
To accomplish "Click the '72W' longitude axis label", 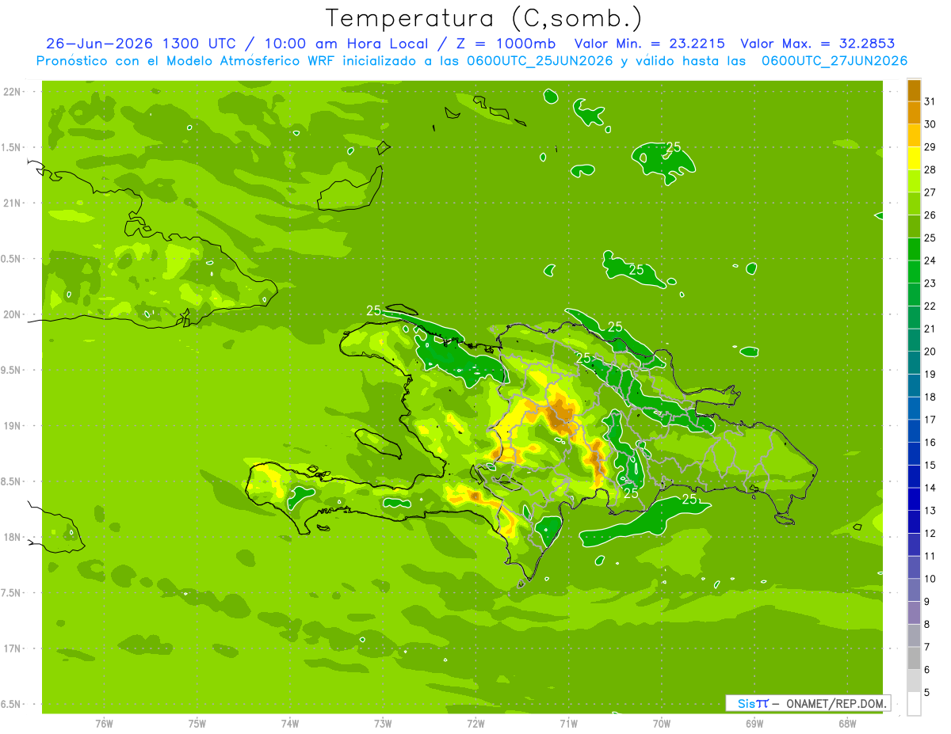I will (x=475, y=724).
